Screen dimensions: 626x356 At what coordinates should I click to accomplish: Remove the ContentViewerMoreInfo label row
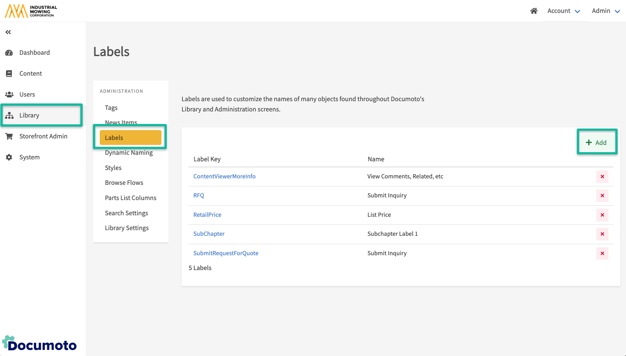tap(602, 176)
